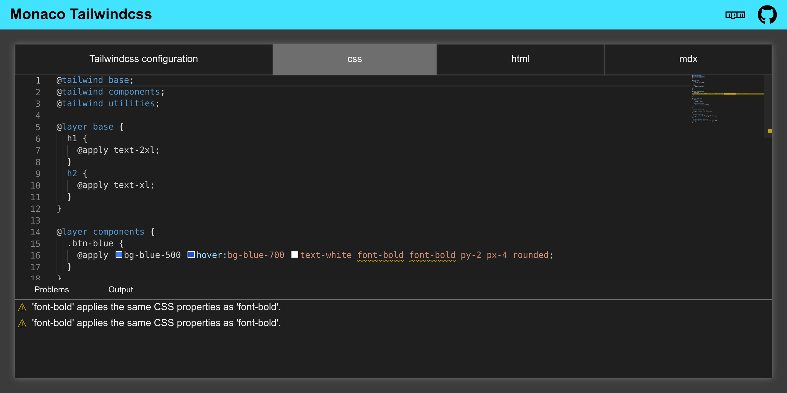This screenshot has width=787, height=393.
Task: Click the '.btn-blue {' selector
Action: click(x=95, y=243)
